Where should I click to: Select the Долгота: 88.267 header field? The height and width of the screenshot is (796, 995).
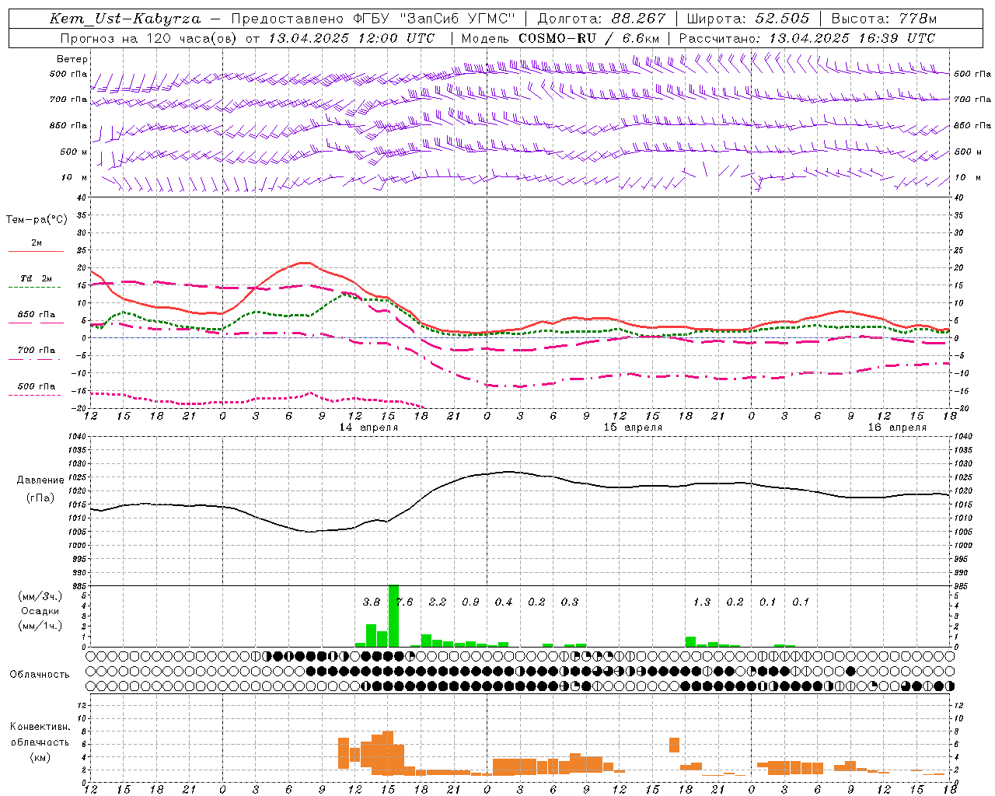click(x=602, y=19)
